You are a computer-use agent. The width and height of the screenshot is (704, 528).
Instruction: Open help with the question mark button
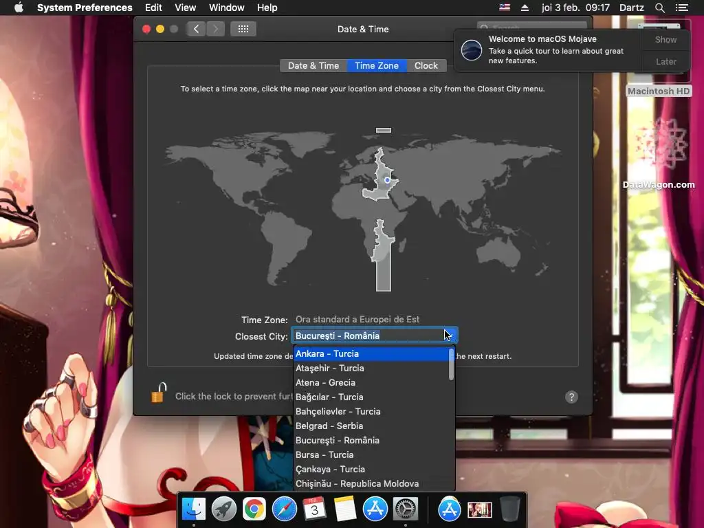tap(571, 397)
